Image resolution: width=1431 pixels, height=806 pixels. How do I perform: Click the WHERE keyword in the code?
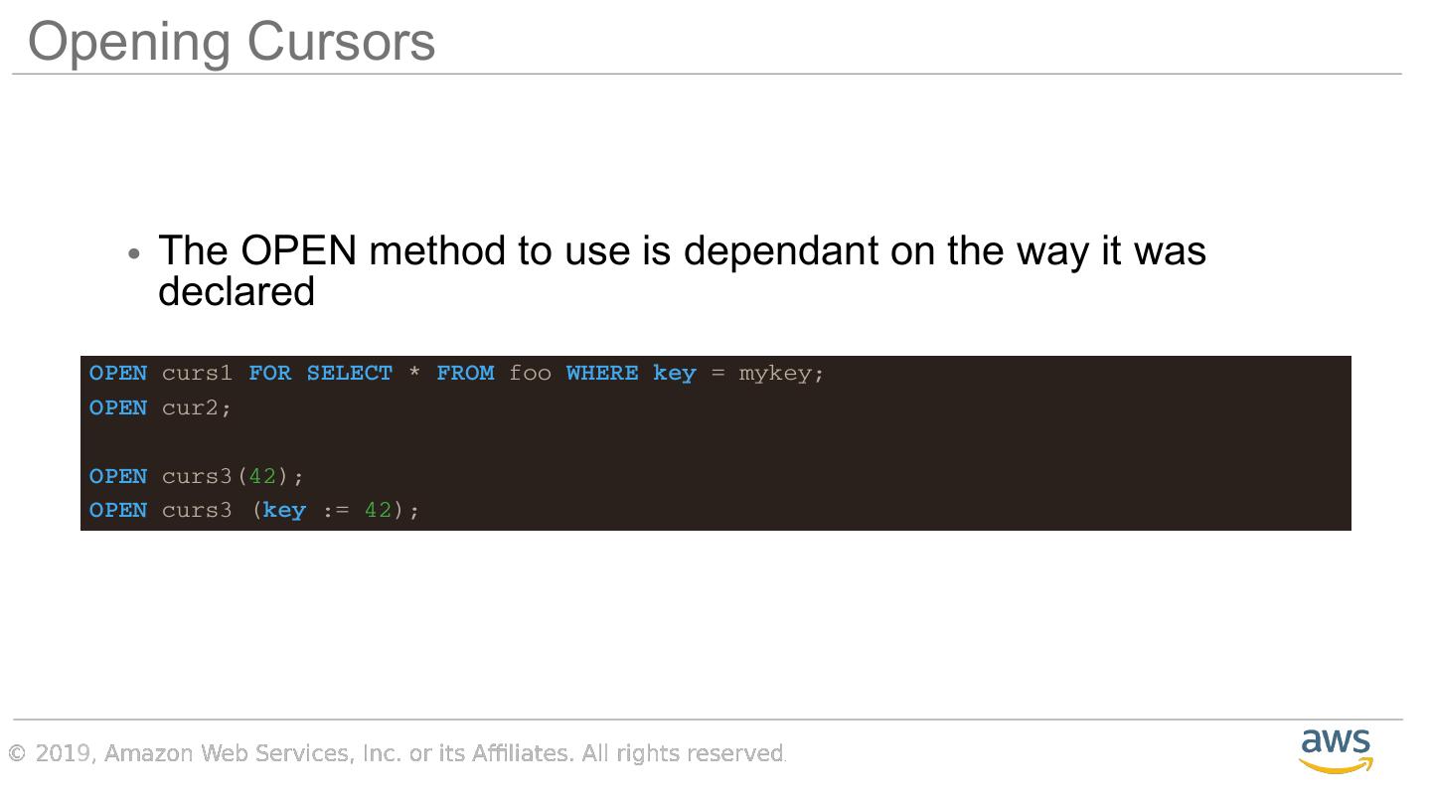click(602, 374)
